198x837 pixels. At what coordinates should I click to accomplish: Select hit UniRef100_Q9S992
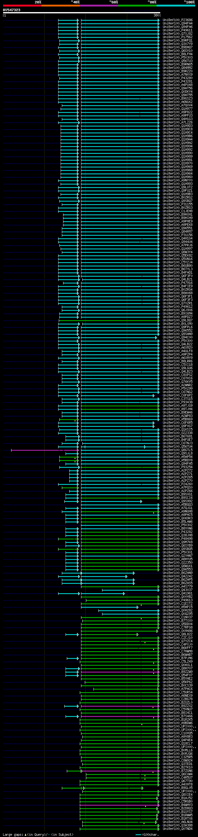(178, 501)
